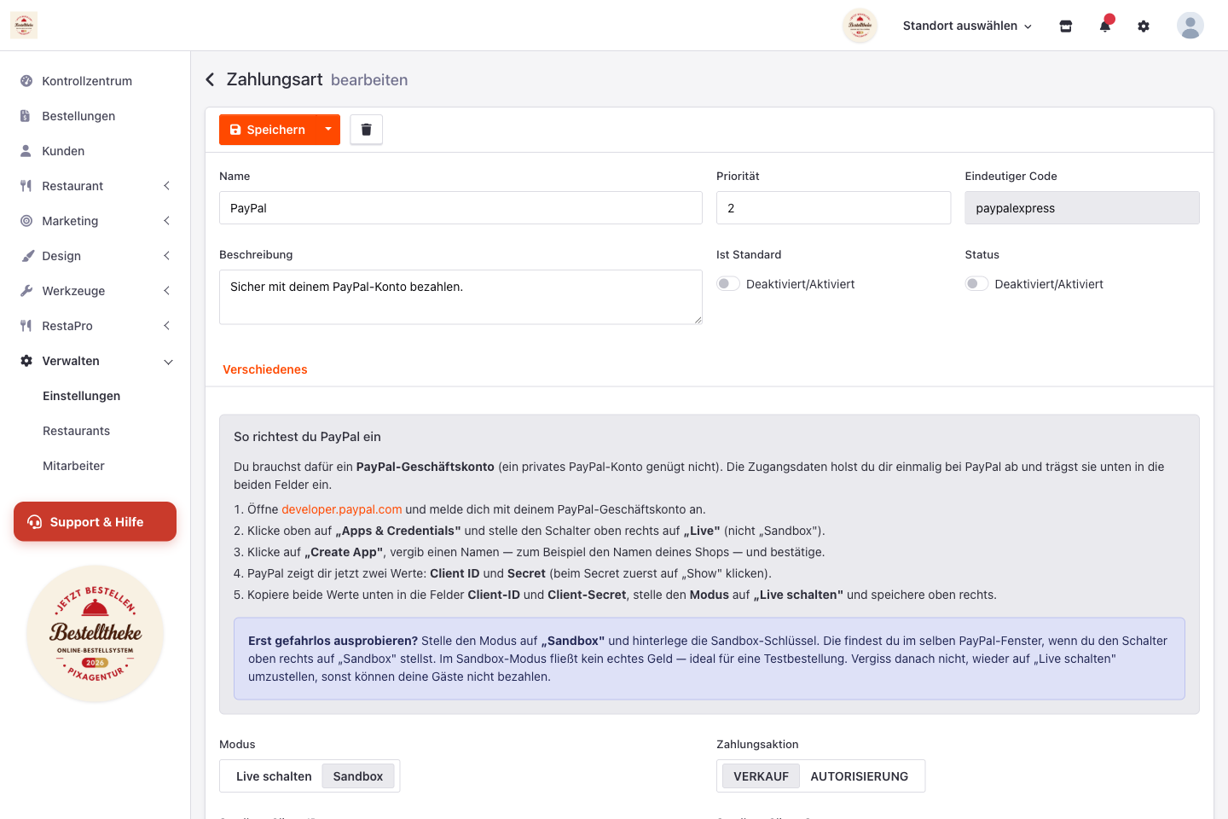Click the Bestelltheke promo badge in sidebar
Image resolution: width=1228 pixels, height=819 pixels.
pyautogui.click(x=95, y=634)
